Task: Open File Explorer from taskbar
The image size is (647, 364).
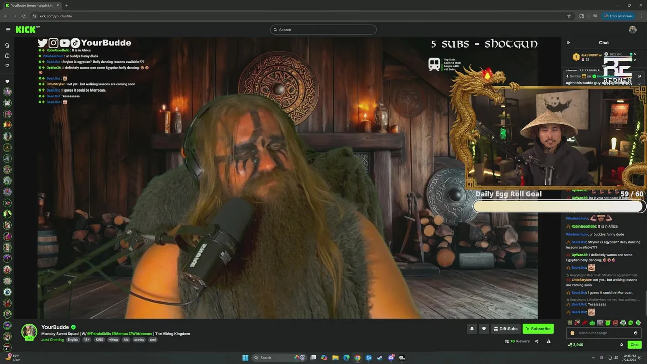Action: (x=335, y=358)
